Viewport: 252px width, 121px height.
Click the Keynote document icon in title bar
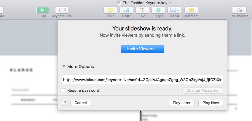119,3
